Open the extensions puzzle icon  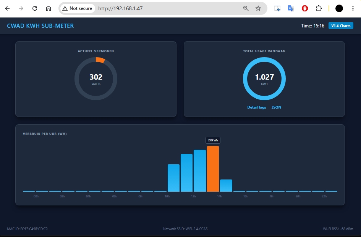coord(319,8)
